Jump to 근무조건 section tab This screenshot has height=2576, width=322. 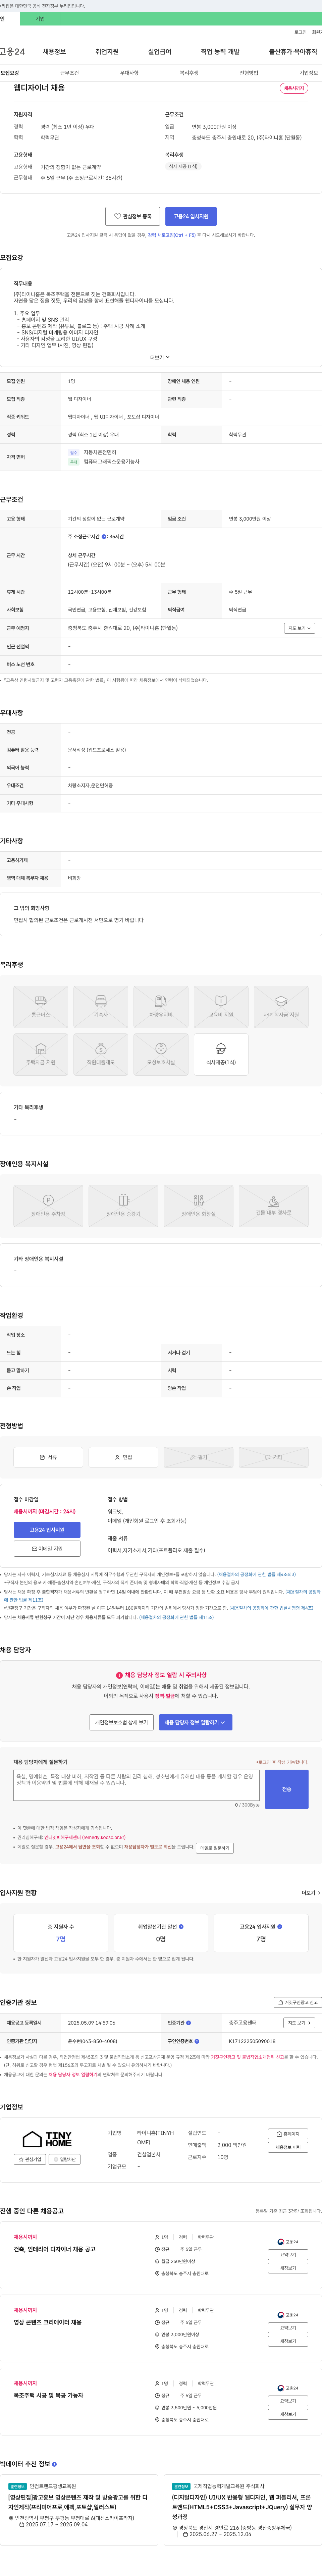69,73
